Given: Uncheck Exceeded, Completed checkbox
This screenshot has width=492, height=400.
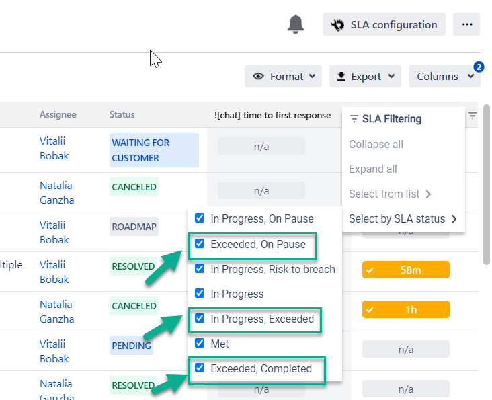Looking at the screenshot, I should point(200,368).
